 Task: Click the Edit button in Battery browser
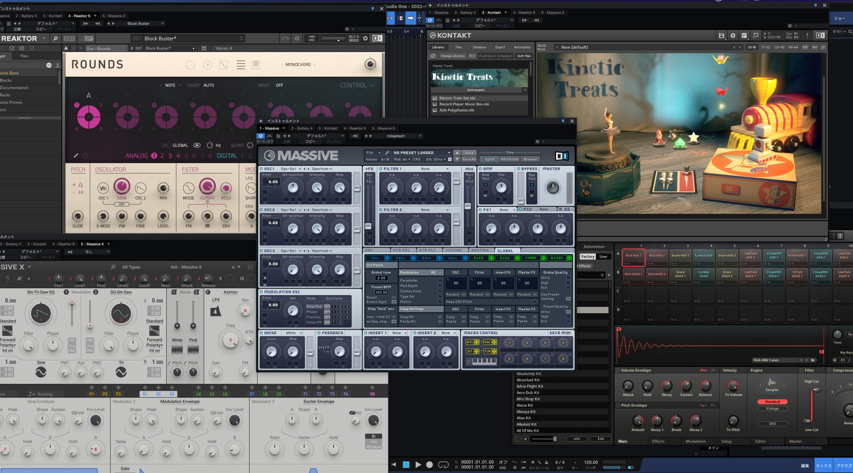[x=601, y=439]
